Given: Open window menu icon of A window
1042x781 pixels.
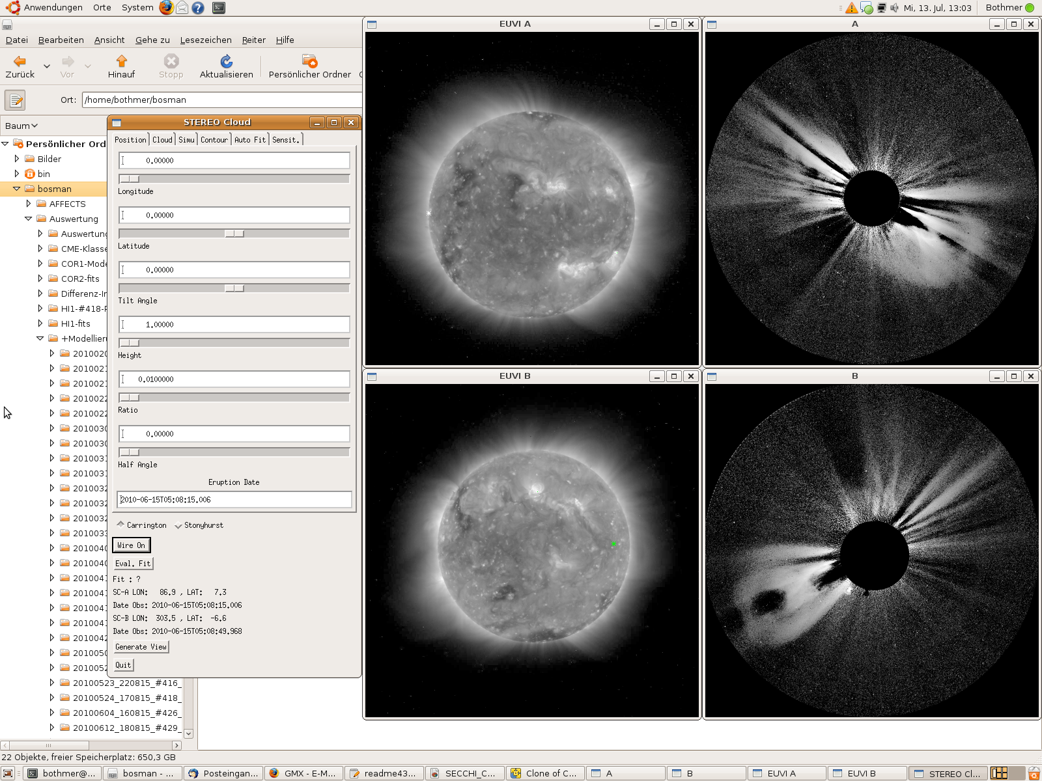Looking at the screenshot, I should (712, 24).
